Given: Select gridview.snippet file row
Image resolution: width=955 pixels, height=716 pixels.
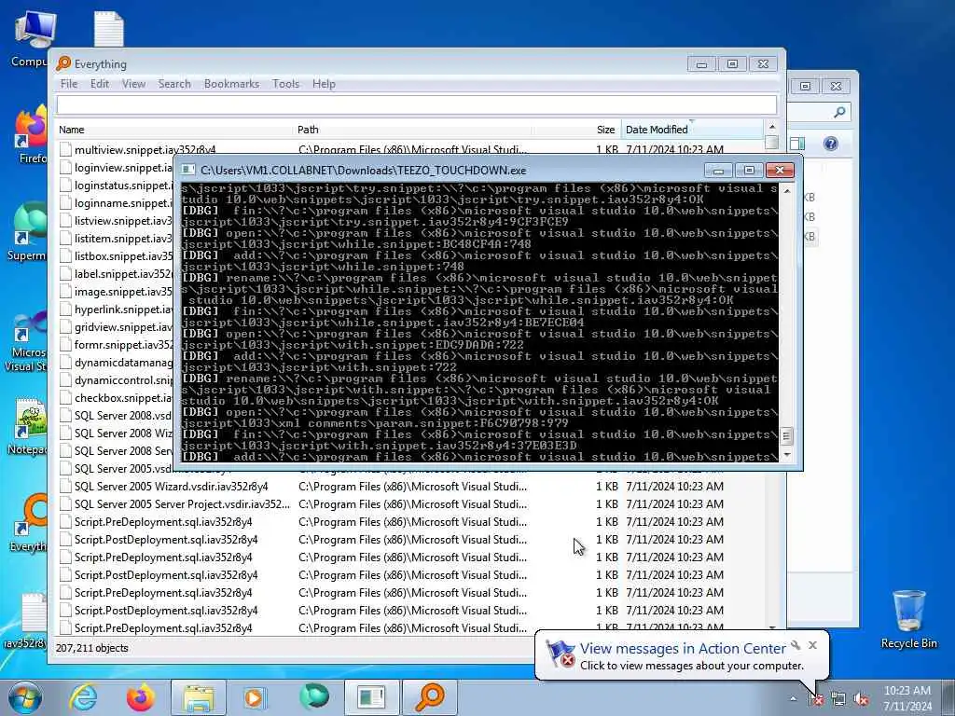Looking at the screenshot, I should [x=116, y=327].
